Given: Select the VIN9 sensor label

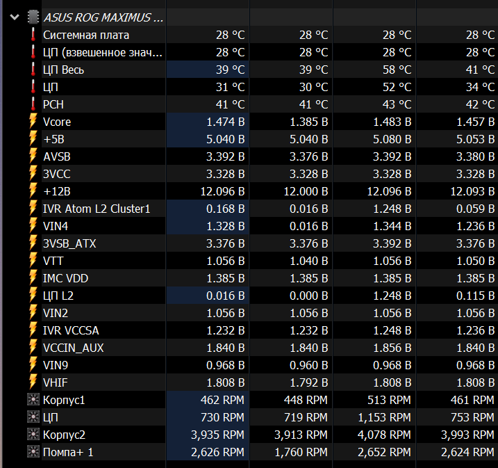Looking at the screenshot, I should coord(56,365).
